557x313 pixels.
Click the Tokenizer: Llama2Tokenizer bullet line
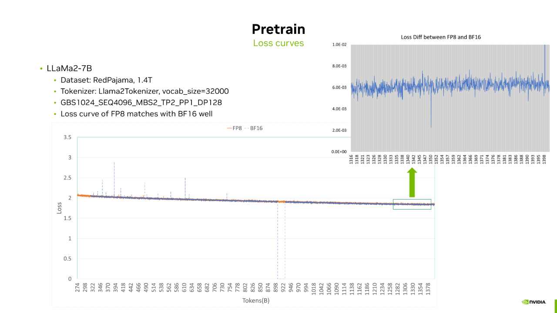[x=144, y=91]
